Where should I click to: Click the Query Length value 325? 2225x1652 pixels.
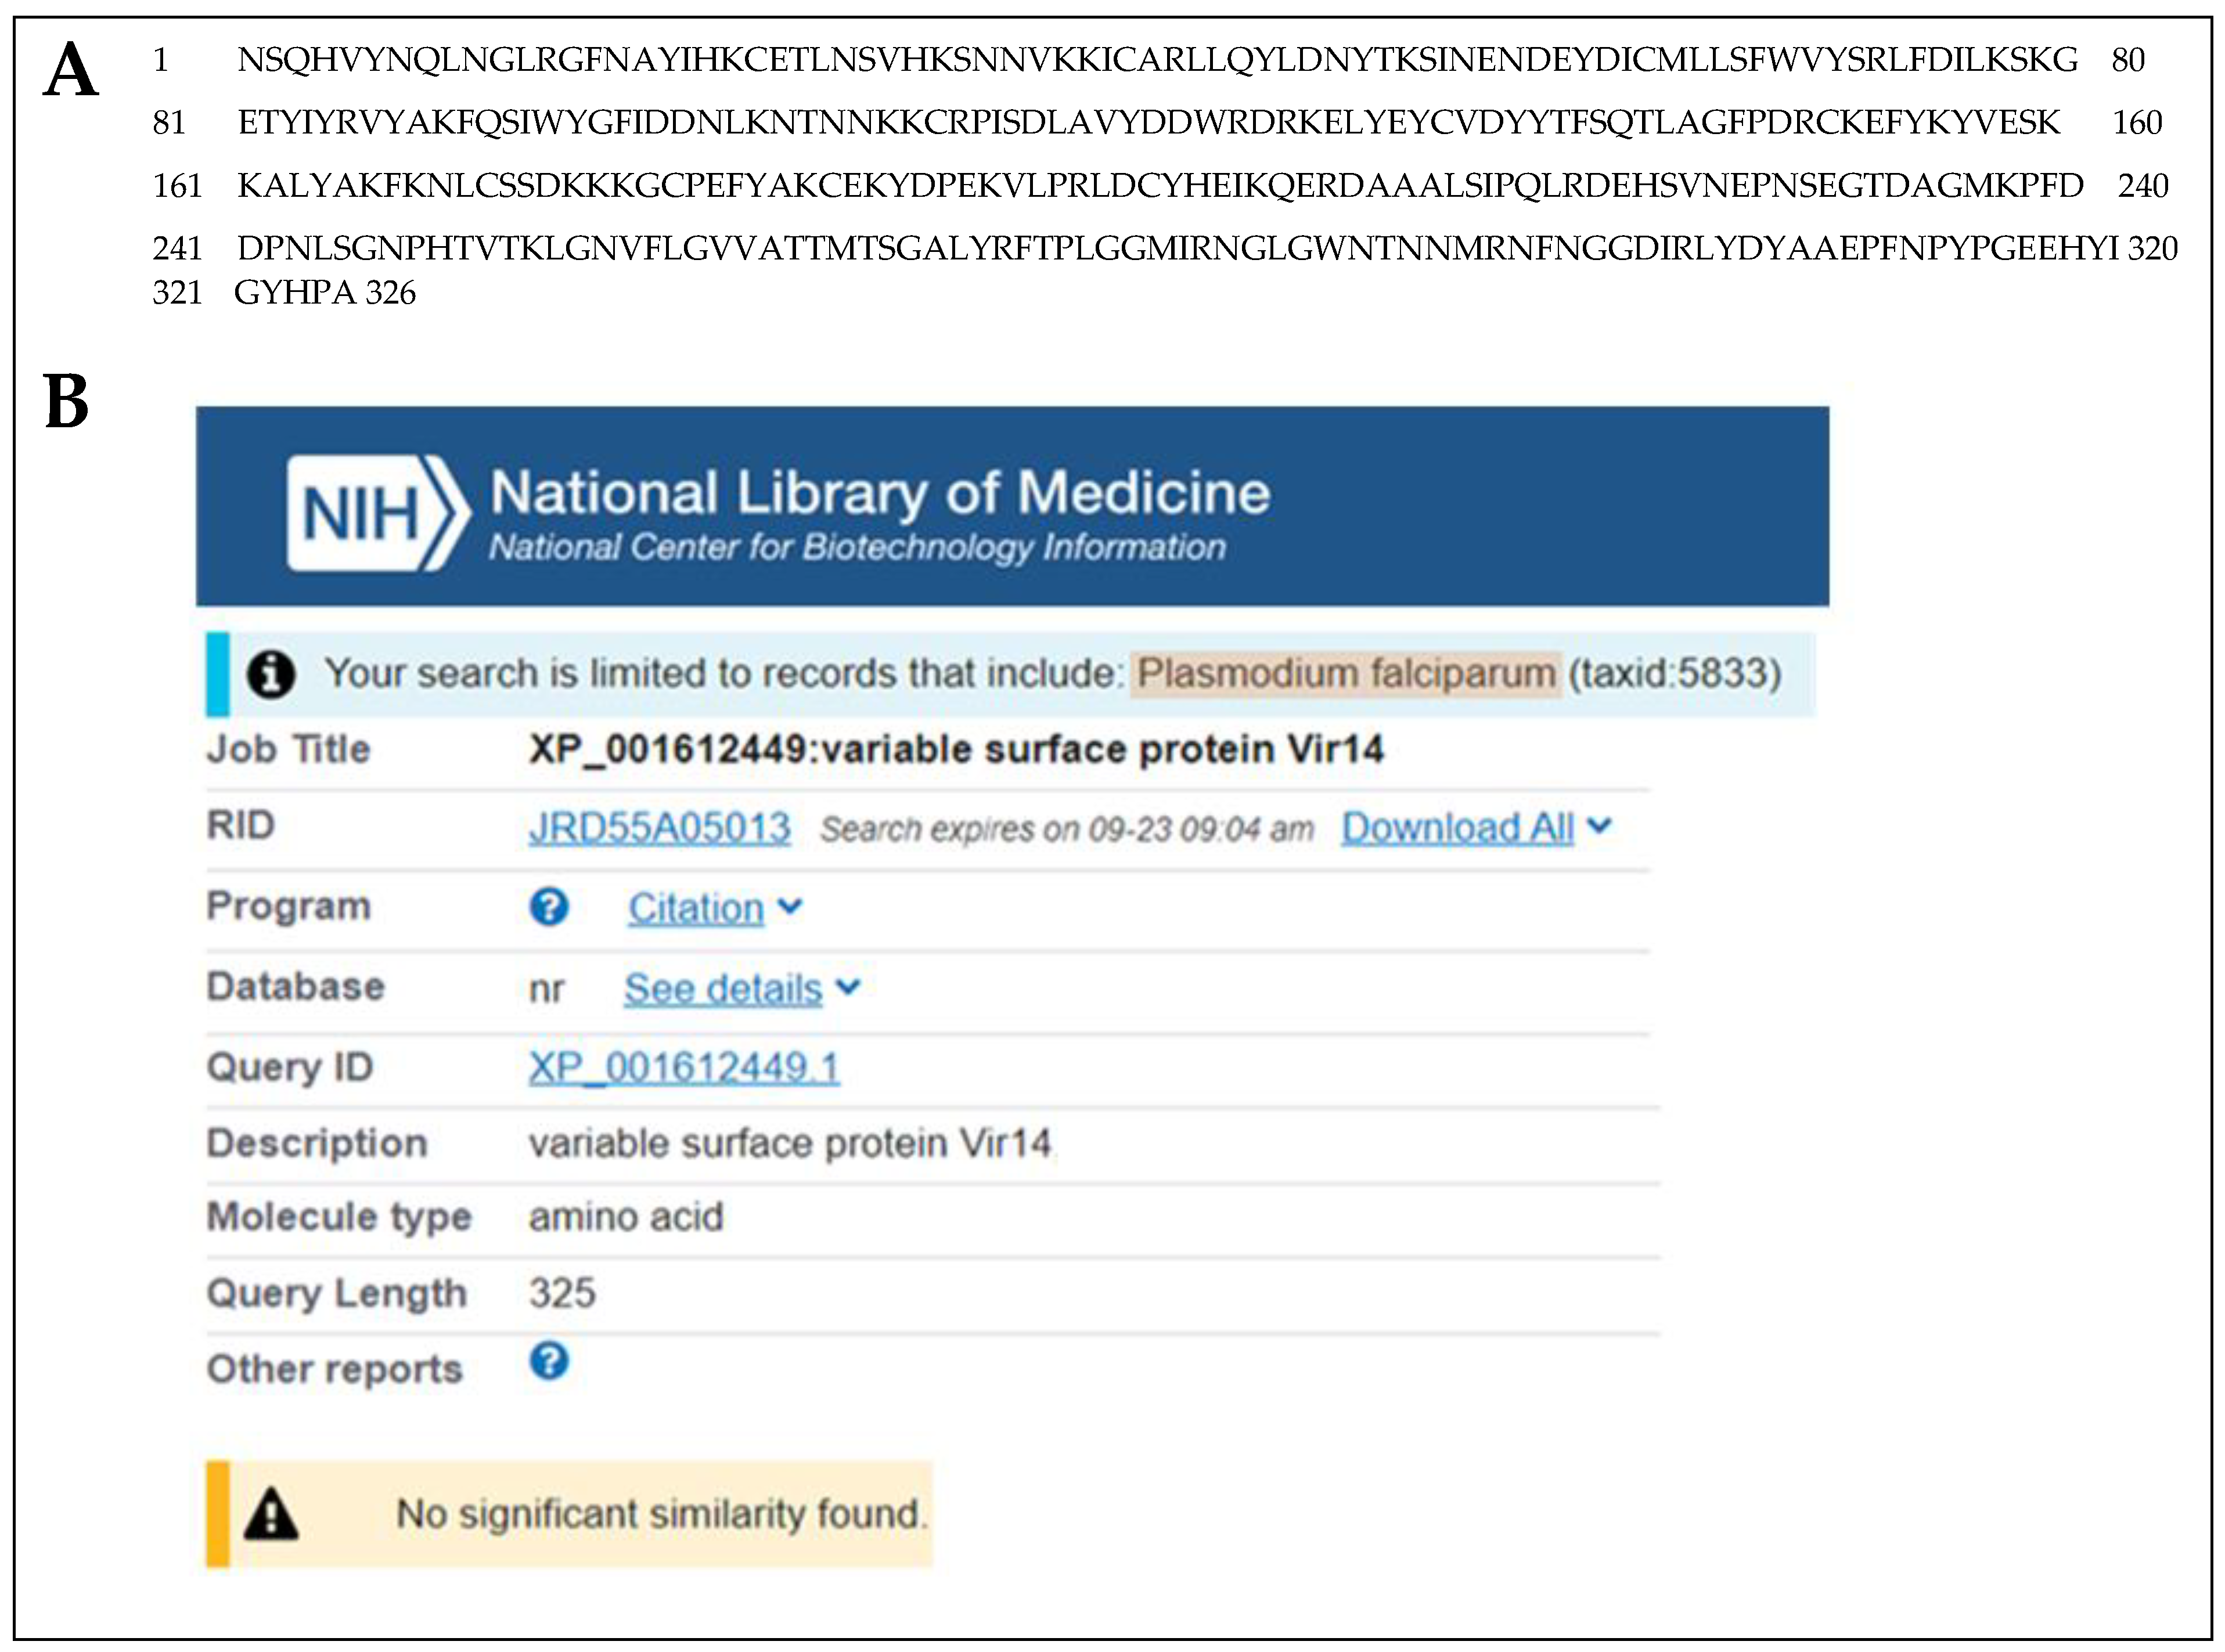click(562, 1293)
